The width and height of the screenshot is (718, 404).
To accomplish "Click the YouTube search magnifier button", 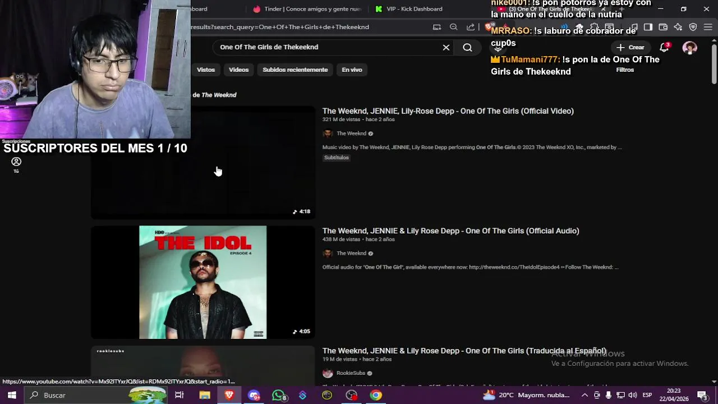I will (467, 48).
